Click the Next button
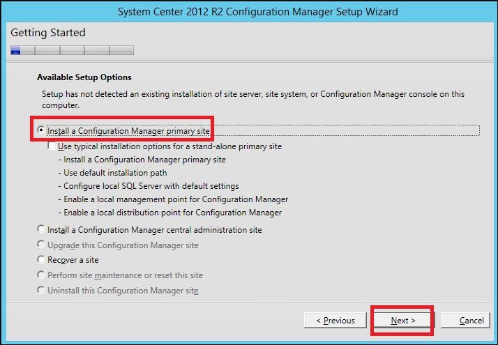 pyautogui.click(x=402, y=321)
